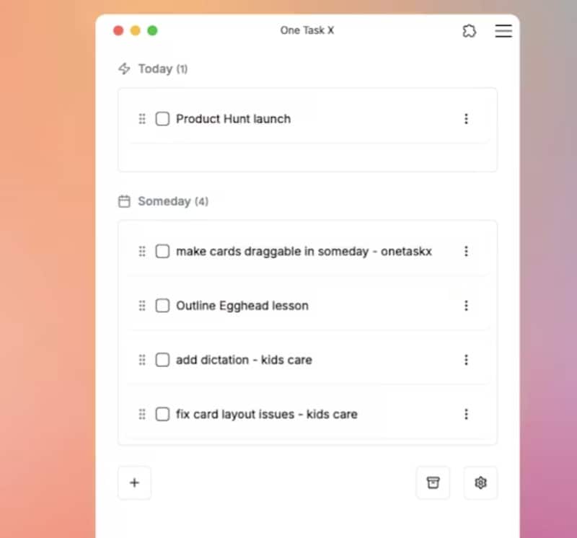This screenshot has width=577, height=538.
Task: Show three-dot menu for add dictation task
Action: click(466, 360)
